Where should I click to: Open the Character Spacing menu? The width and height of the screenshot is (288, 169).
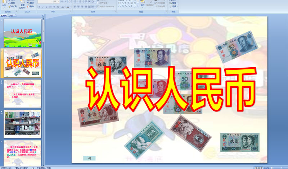[58, 7]
